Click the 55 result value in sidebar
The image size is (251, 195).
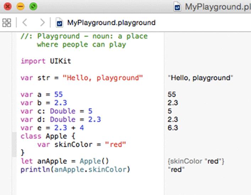(172, 94)
